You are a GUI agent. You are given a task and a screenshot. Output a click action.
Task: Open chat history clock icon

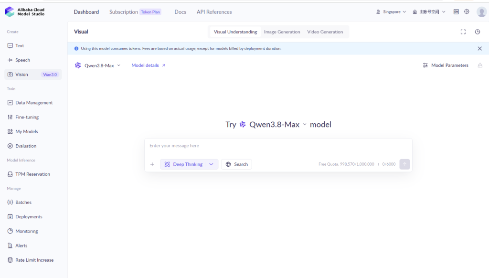click(x=478, y=32)
